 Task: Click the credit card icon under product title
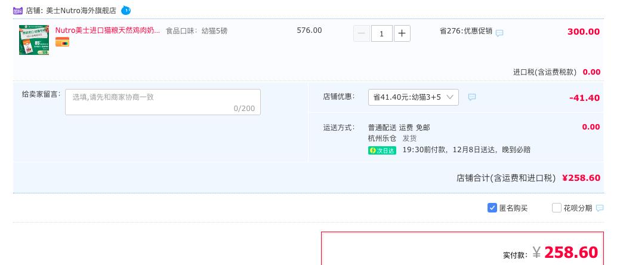tap(62, 42)
